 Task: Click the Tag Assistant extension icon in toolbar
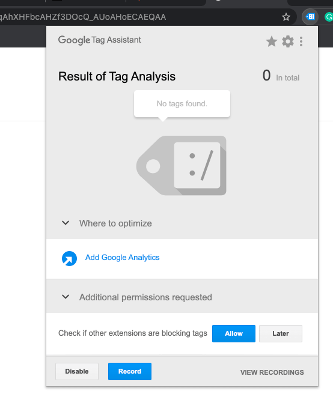[310, 17]
